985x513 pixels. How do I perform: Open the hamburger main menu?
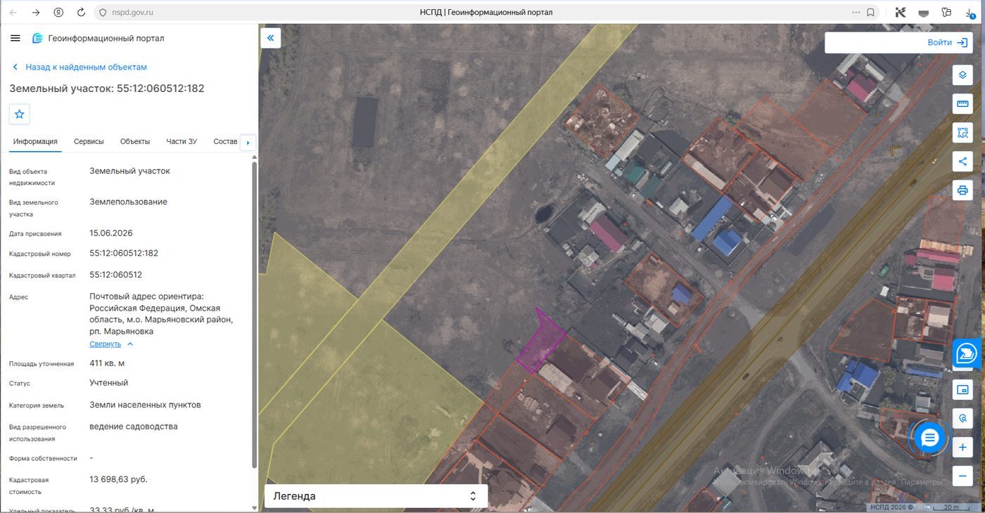coord(15,38)
